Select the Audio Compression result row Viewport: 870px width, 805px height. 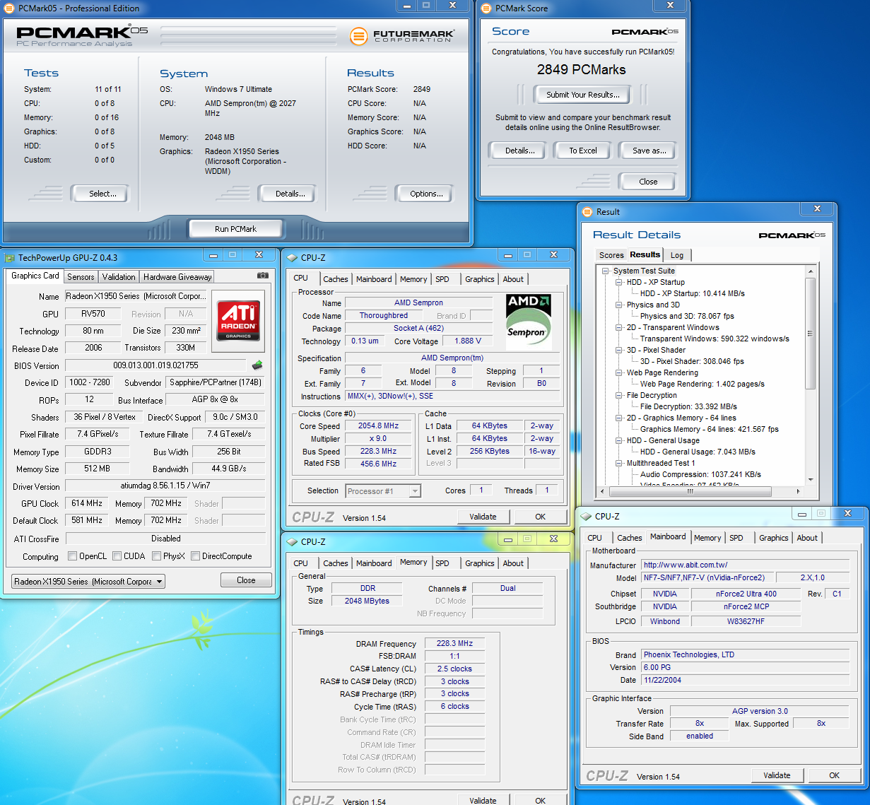700,474
